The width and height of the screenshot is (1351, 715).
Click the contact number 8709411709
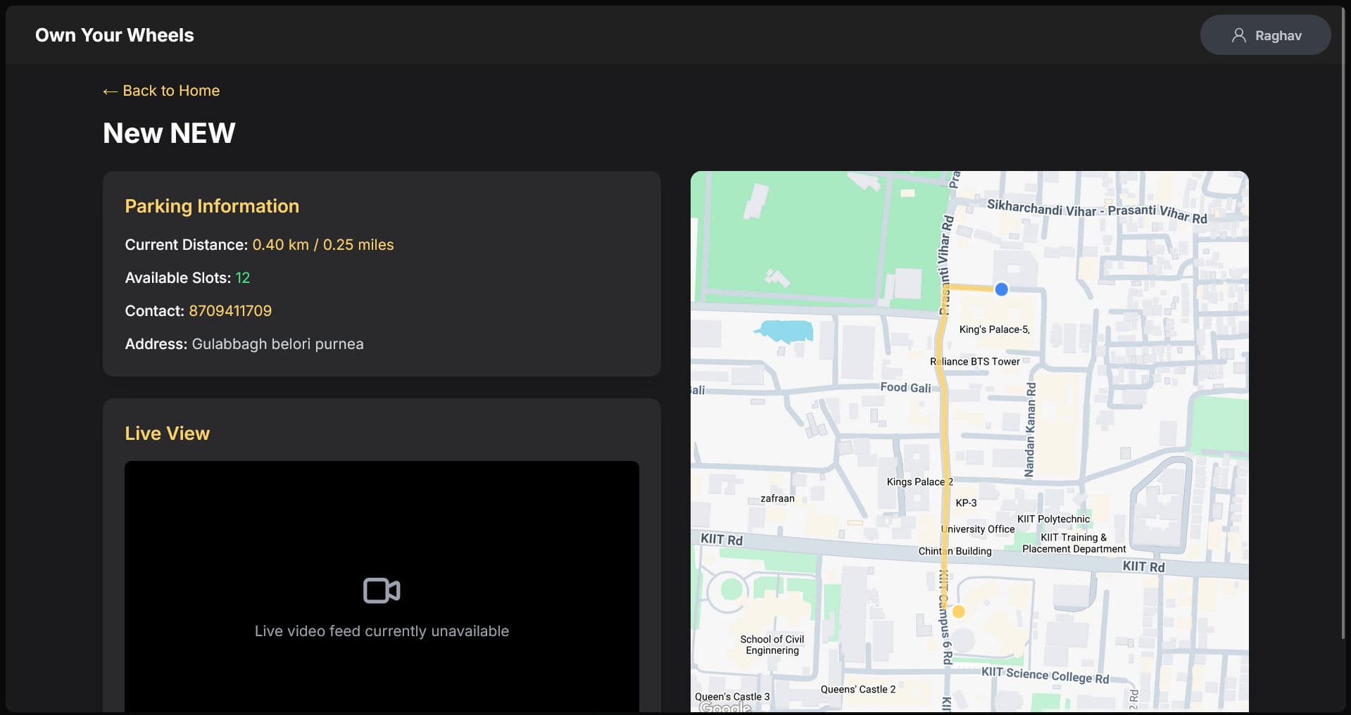click(230, 310)
